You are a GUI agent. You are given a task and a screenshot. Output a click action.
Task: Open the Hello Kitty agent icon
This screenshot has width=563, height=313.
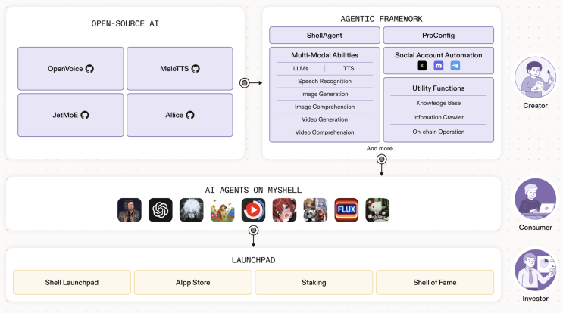pyautogui.click(x=377, y=210)
